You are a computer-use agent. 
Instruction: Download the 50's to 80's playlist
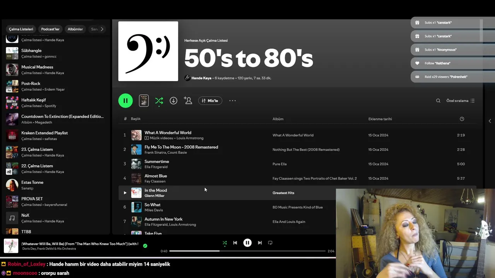coord(174,101)
